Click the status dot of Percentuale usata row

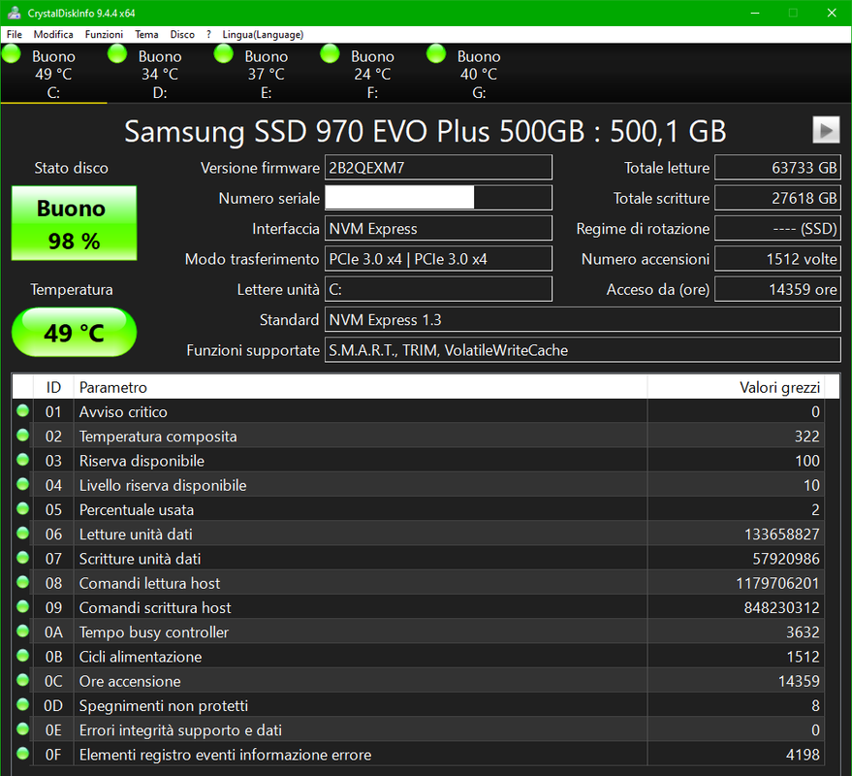pos(23,508)
